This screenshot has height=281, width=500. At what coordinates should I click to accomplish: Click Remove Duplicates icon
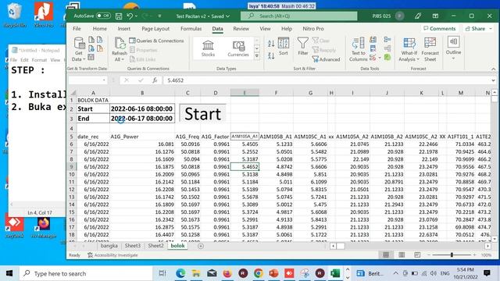(x=373, y=48)
